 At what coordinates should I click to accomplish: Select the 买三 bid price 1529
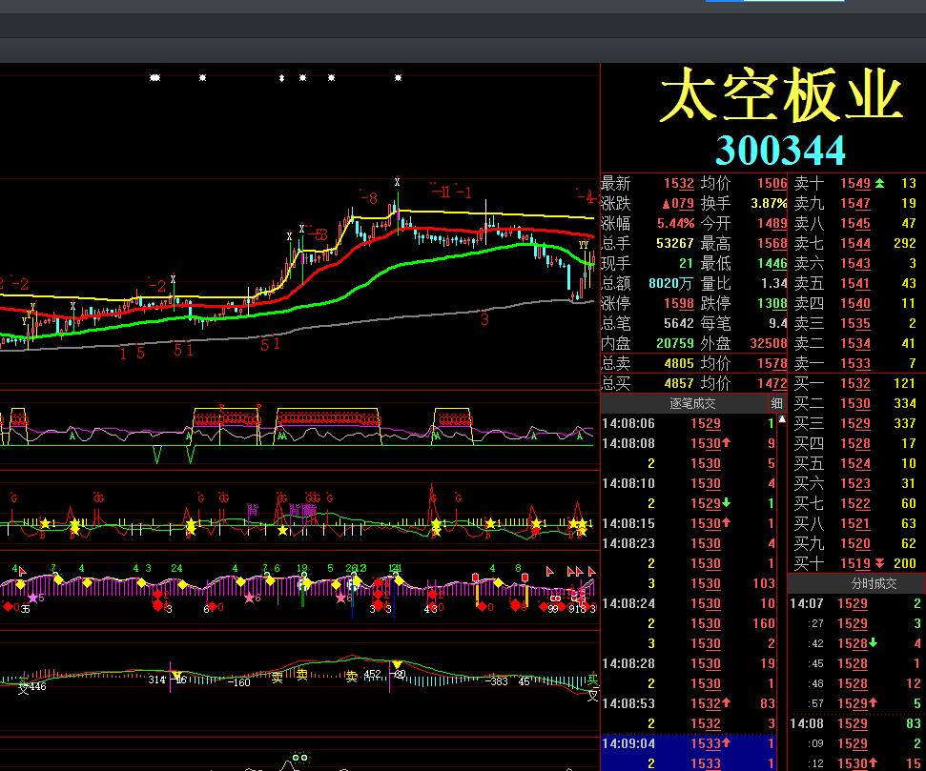click(855, 424)
